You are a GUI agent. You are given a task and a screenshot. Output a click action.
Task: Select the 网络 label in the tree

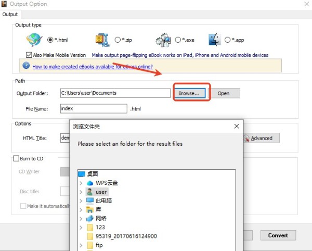point(101,218)
